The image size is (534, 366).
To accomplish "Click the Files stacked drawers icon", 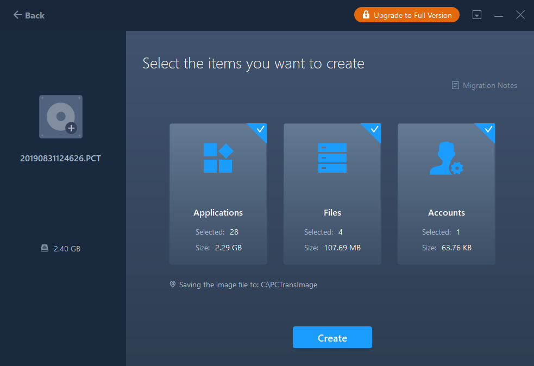I will pos(332,158).
